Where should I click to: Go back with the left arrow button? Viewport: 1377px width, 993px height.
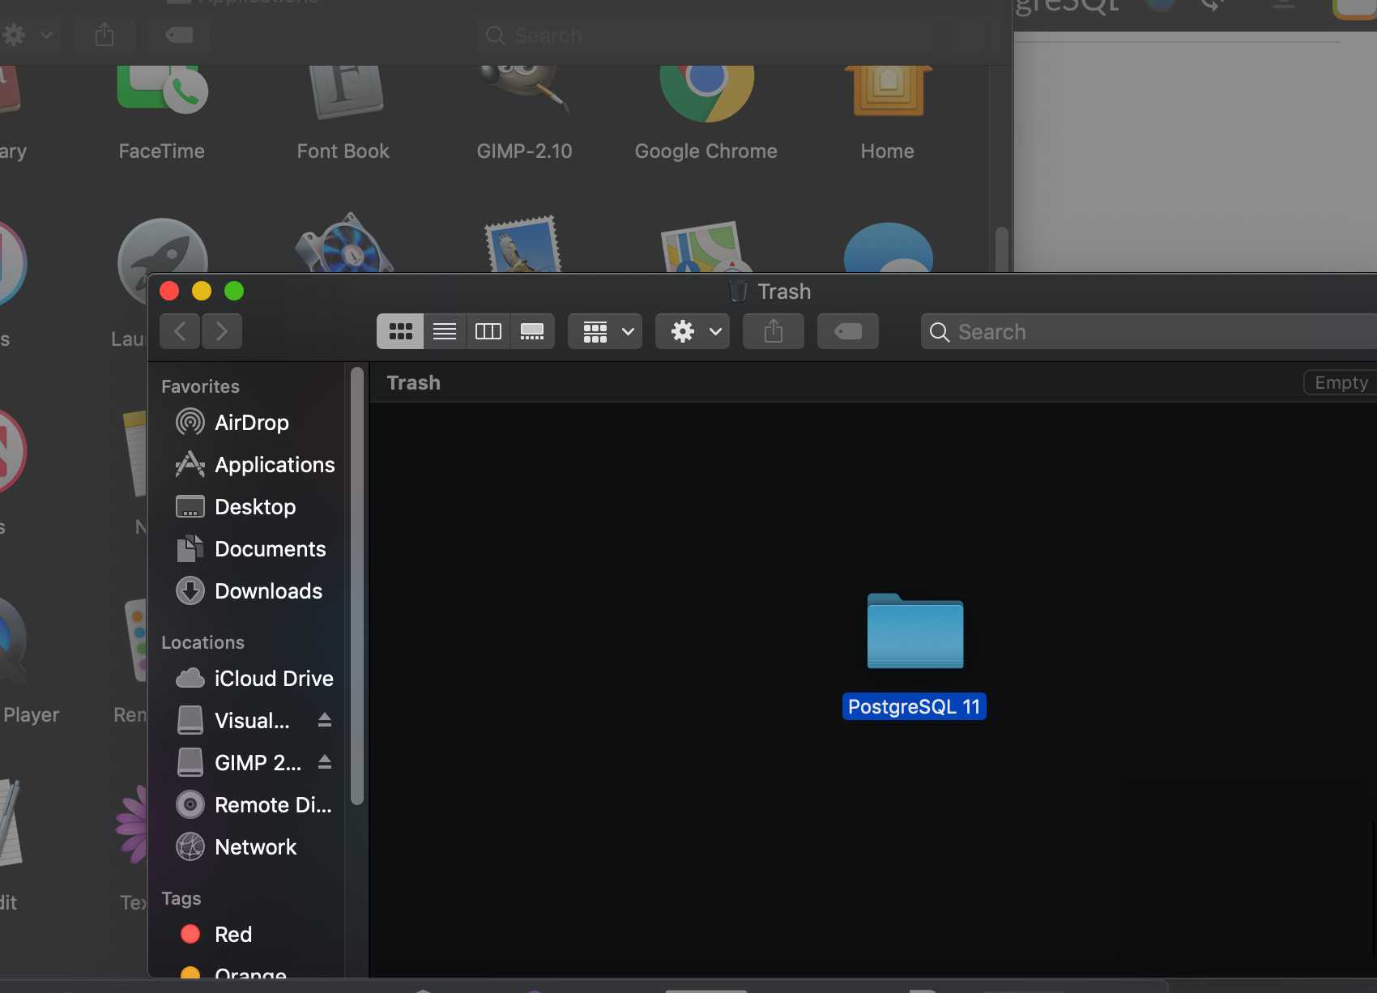coord(180,331)
